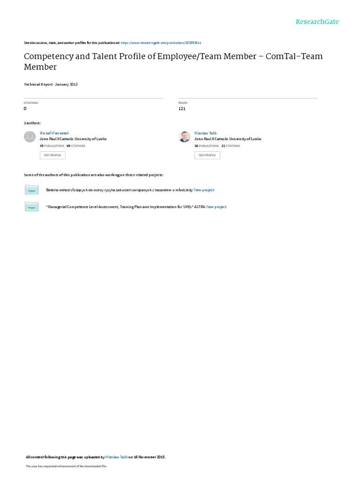Open the researchgate.net publication URL

point(161,43)
